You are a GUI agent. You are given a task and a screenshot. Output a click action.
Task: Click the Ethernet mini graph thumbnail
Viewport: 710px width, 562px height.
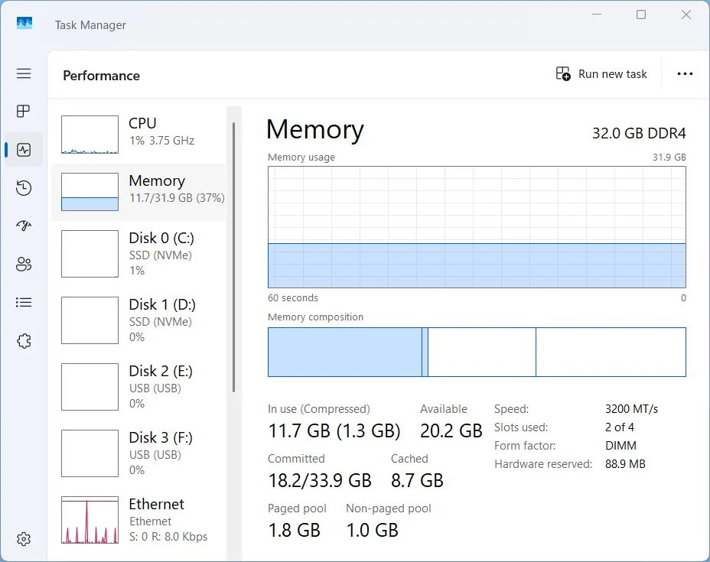[90, 520]
